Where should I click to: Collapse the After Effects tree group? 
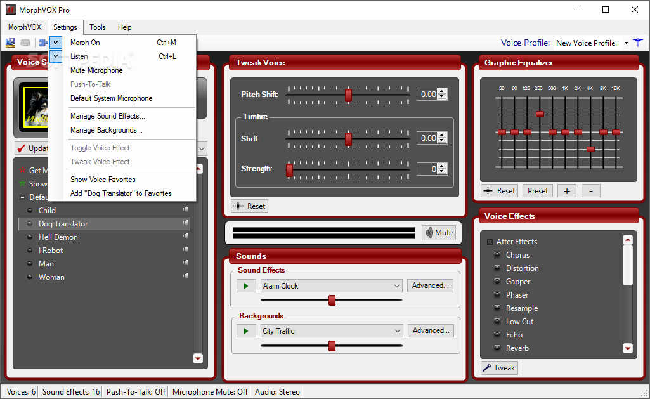pyautogui.click(x=490, y=242)
